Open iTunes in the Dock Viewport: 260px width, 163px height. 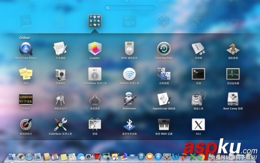(x=141, y=157)
